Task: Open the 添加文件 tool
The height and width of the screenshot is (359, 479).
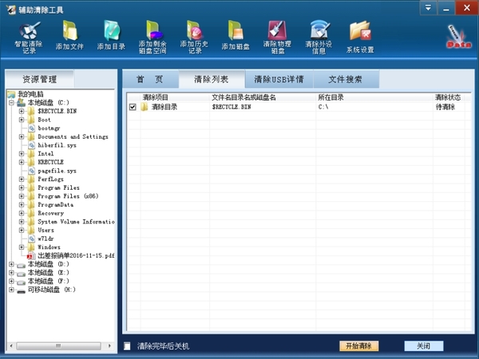Action: point(69,37)
